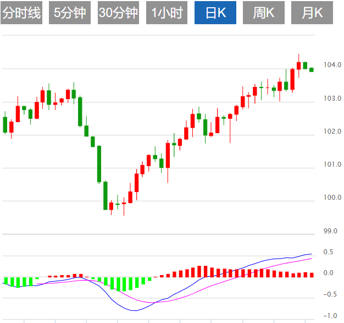
Task: Open the 30分钟 interval tab
Action: [118, 13]
